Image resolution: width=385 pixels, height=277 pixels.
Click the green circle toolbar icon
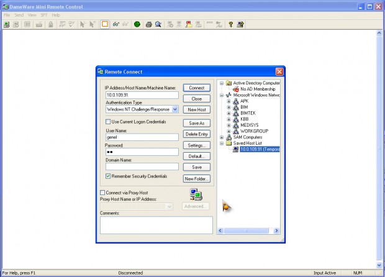point(137,24)
